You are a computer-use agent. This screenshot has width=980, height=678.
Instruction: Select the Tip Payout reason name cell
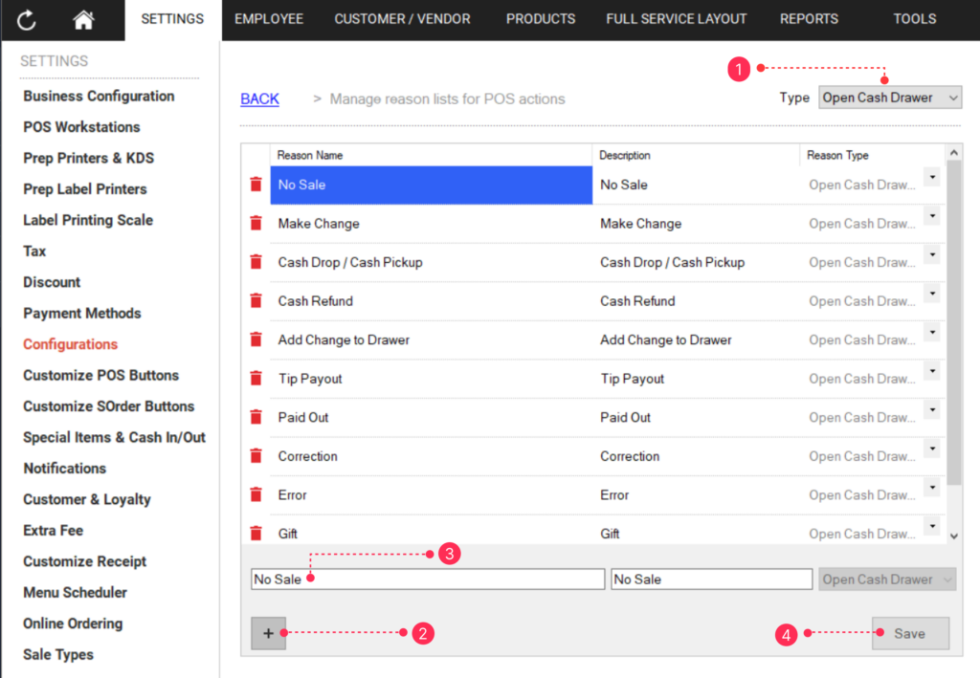[x=432, y=379]
